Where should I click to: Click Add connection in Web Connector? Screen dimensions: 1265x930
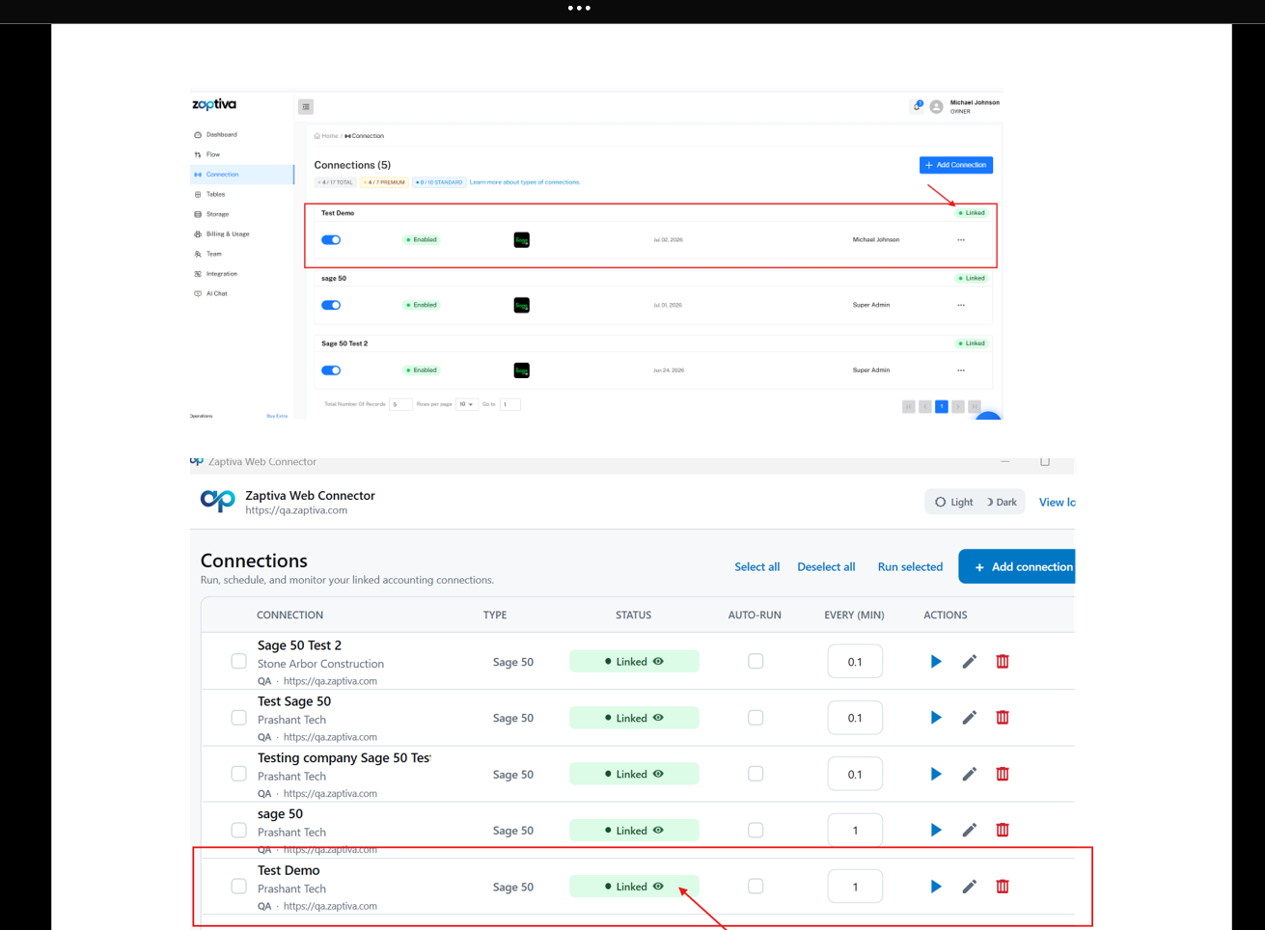click(1017, 567)
